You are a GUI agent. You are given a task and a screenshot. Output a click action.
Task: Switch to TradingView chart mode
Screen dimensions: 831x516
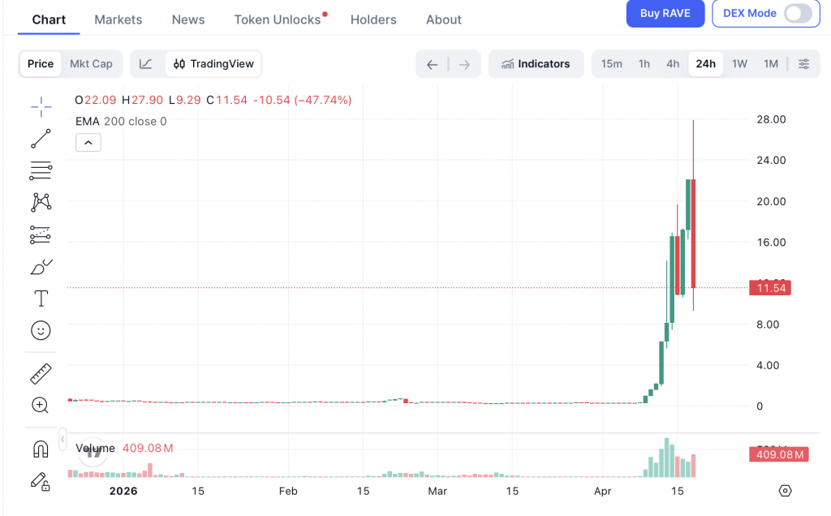pyautogui.click(x=214, y=64)
